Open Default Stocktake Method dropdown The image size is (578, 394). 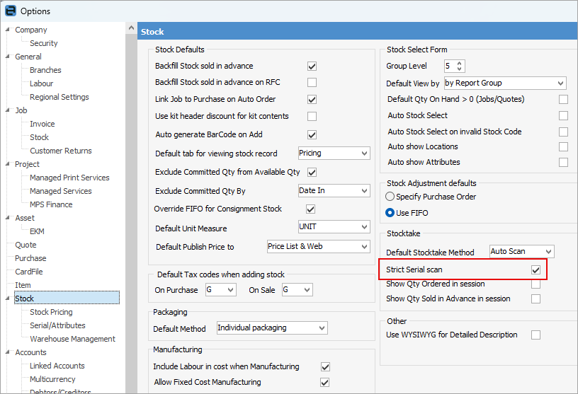coord(521,252)
